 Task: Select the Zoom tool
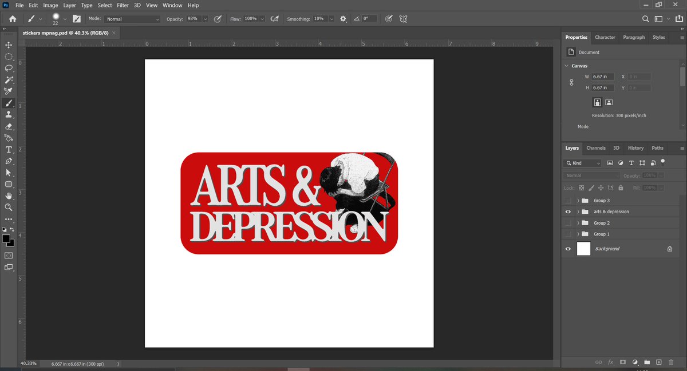[x=9, y=208]
